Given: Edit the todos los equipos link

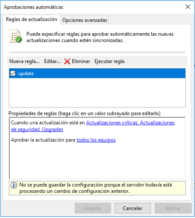Looking at the screenshot, I should pos(96,140).
